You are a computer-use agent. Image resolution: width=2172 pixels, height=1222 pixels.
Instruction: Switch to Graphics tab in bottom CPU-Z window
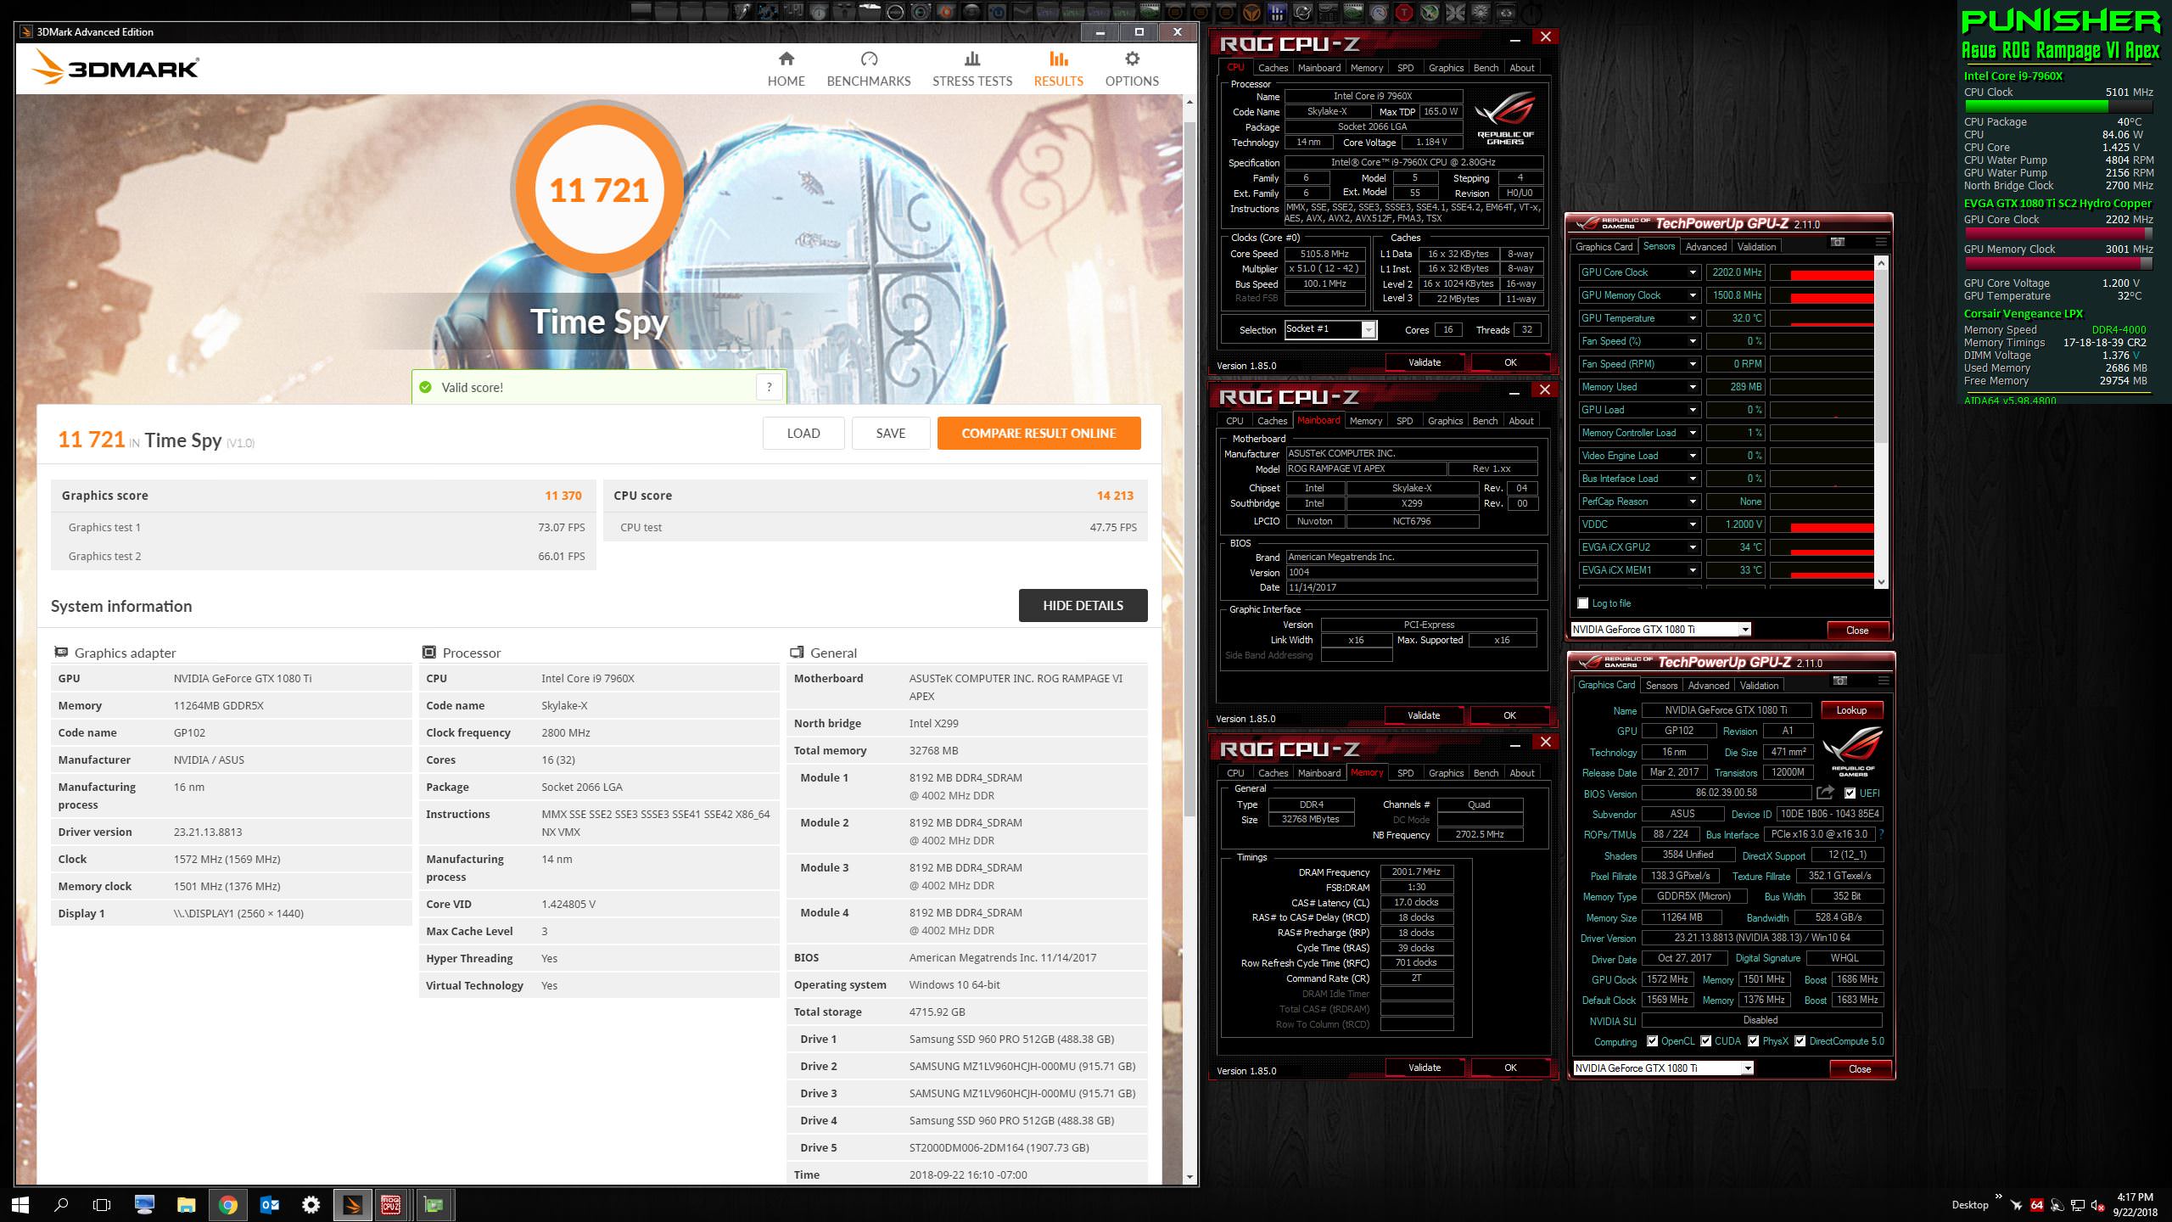coord(1446,773)
